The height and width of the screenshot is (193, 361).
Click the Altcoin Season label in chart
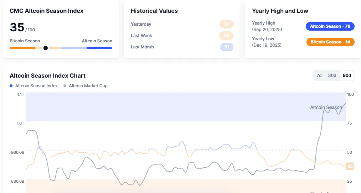tap(326, 108)
